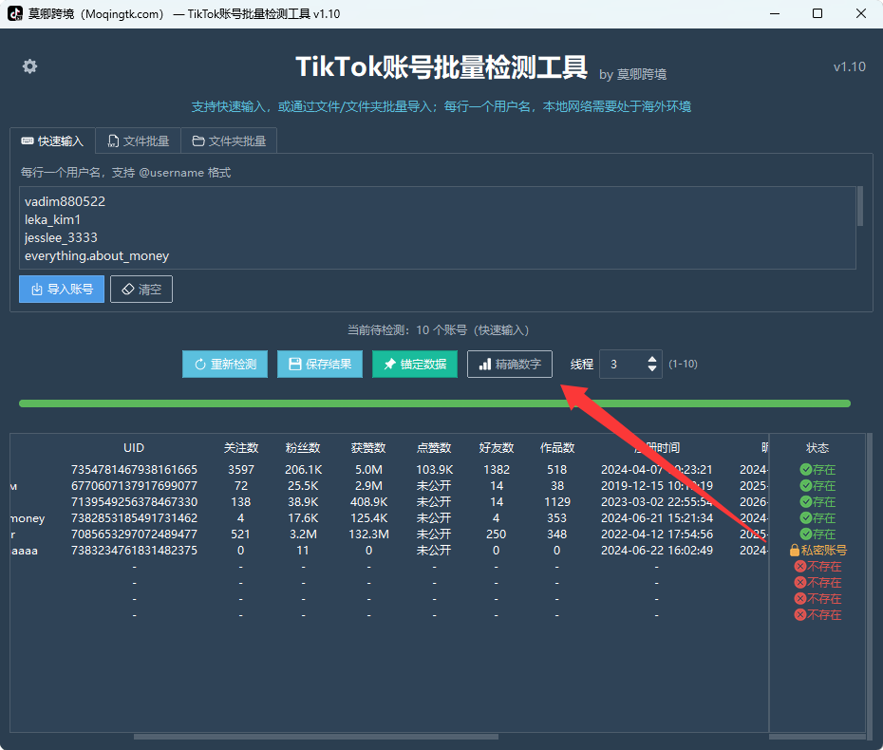This screenshot has width=883, height=750.
Task: Click the 重新检测 button
Action: 225,365
